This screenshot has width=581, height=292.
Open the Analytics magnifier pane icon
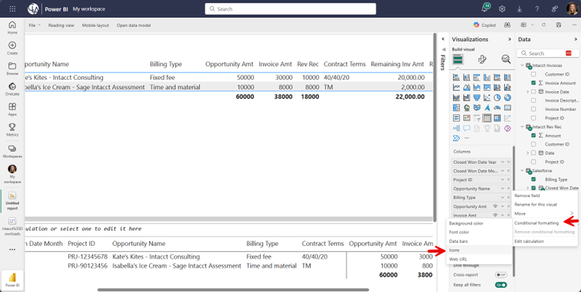pyautogui.click(x=506, y=60)
